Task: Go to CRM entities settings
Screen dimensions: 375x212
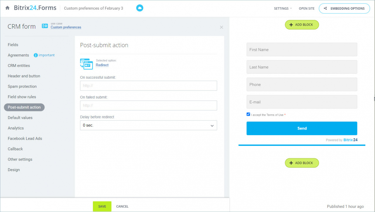Action: coord(19,66)
